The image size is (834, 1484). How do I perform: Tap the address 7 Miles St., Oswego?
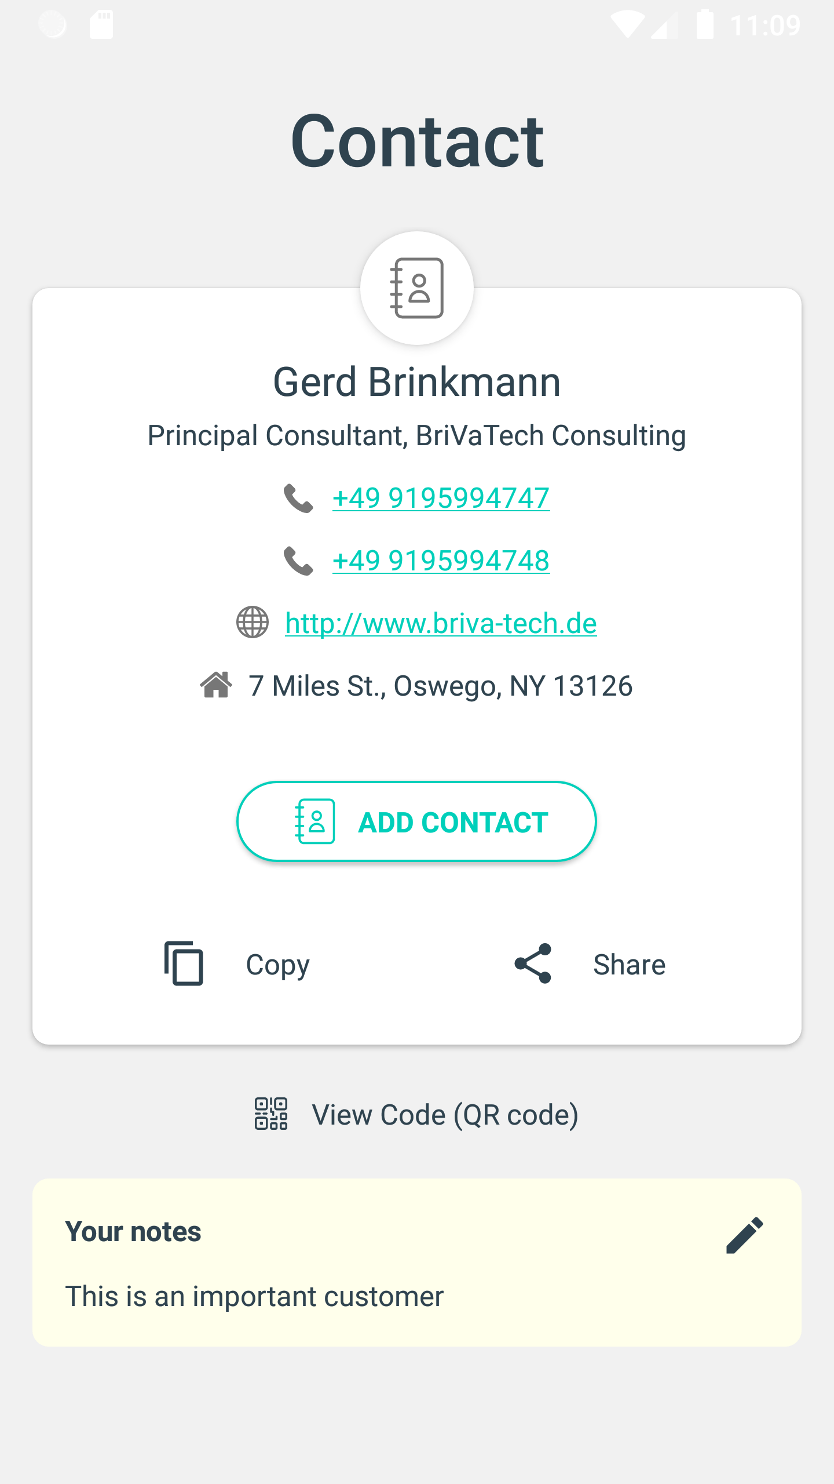tap(441, 686)
